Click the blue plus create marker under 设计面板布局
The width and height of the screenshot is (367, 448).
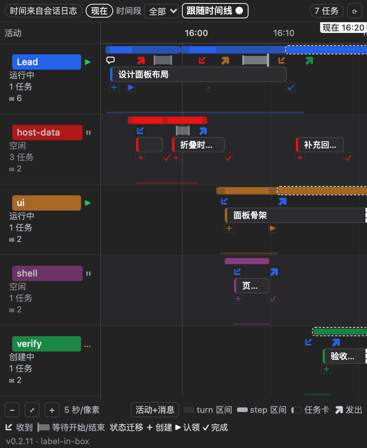coord(114,87)
